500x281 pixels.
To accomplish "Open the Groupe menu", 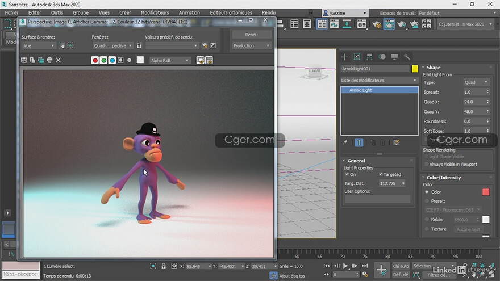I will coord(81,12).
